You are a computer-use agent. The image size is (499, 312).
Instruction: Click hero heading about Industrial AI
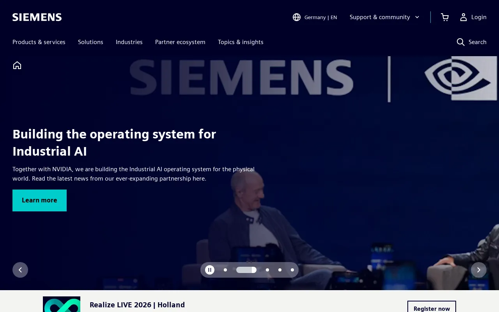click(114, 142)
